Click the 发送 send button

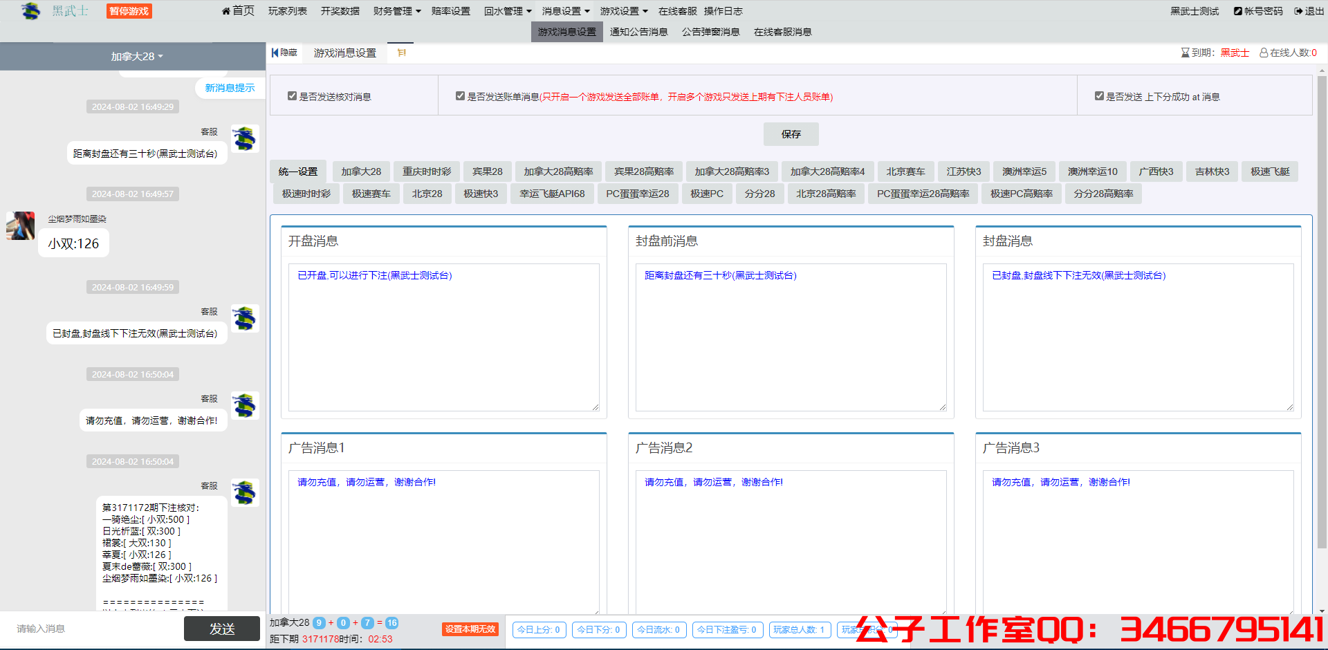(x=222, y=629)
